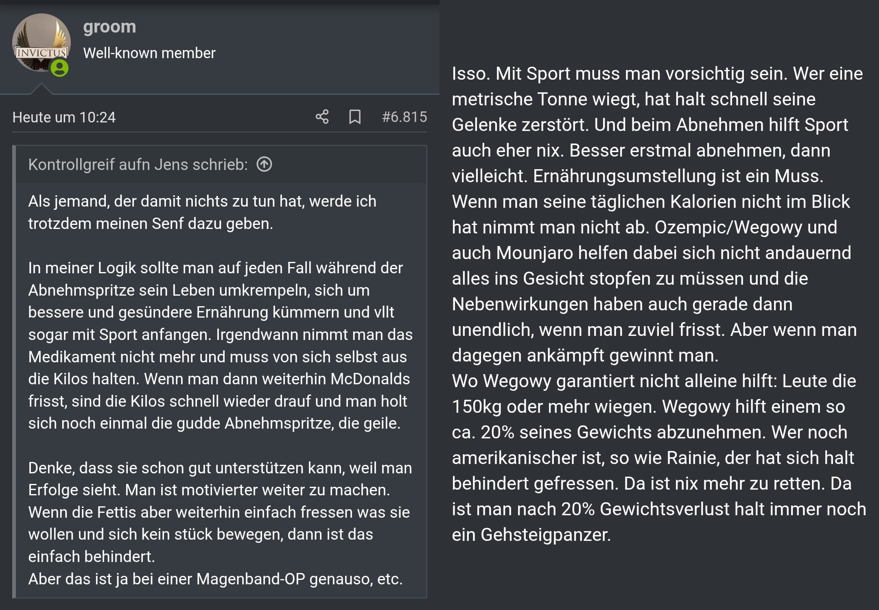Open the timestamp link Heute um 10:24
Screen dimensions: 879x610
[x=64, y=117]
